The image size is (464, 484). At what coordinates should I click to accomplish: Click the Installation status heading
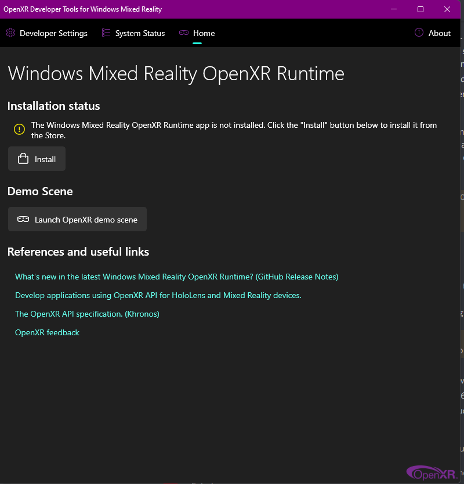53,106
